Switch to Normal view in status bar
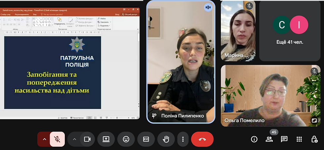Image resolution: width=324 pixels, height=150 pixels. pos(90,118)
